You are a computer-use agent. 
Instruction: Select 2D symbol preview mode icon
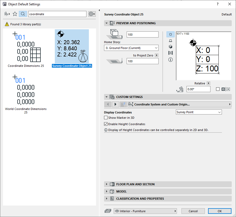pos(171,34)
